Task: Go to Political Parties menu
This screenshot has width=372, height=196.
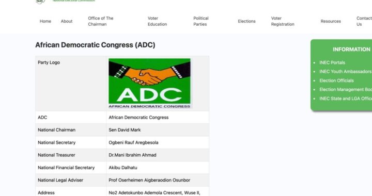Action: pyautogui.click(x=200, y=21)
